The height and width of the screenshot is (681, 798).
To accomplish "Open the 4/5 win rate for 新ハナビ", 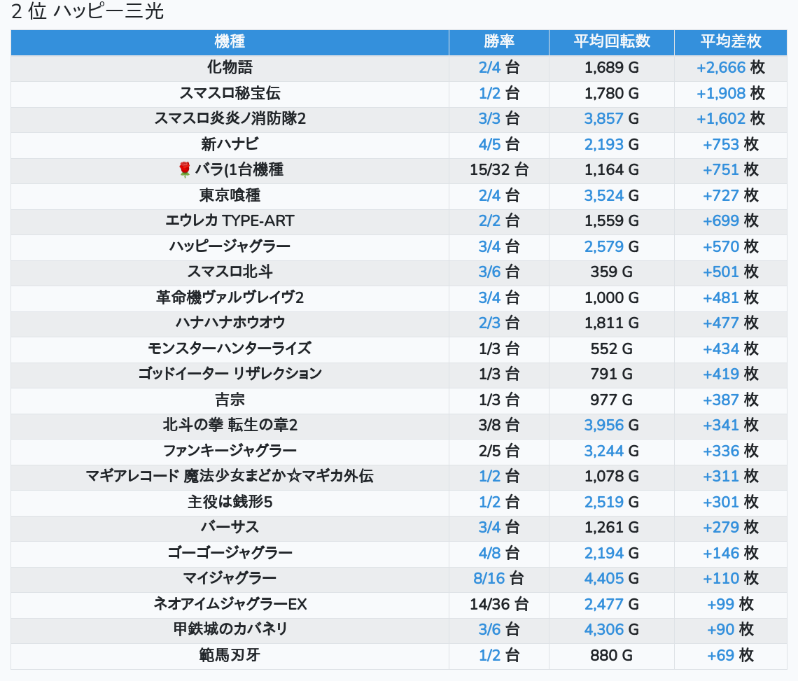I will [489, 145].
